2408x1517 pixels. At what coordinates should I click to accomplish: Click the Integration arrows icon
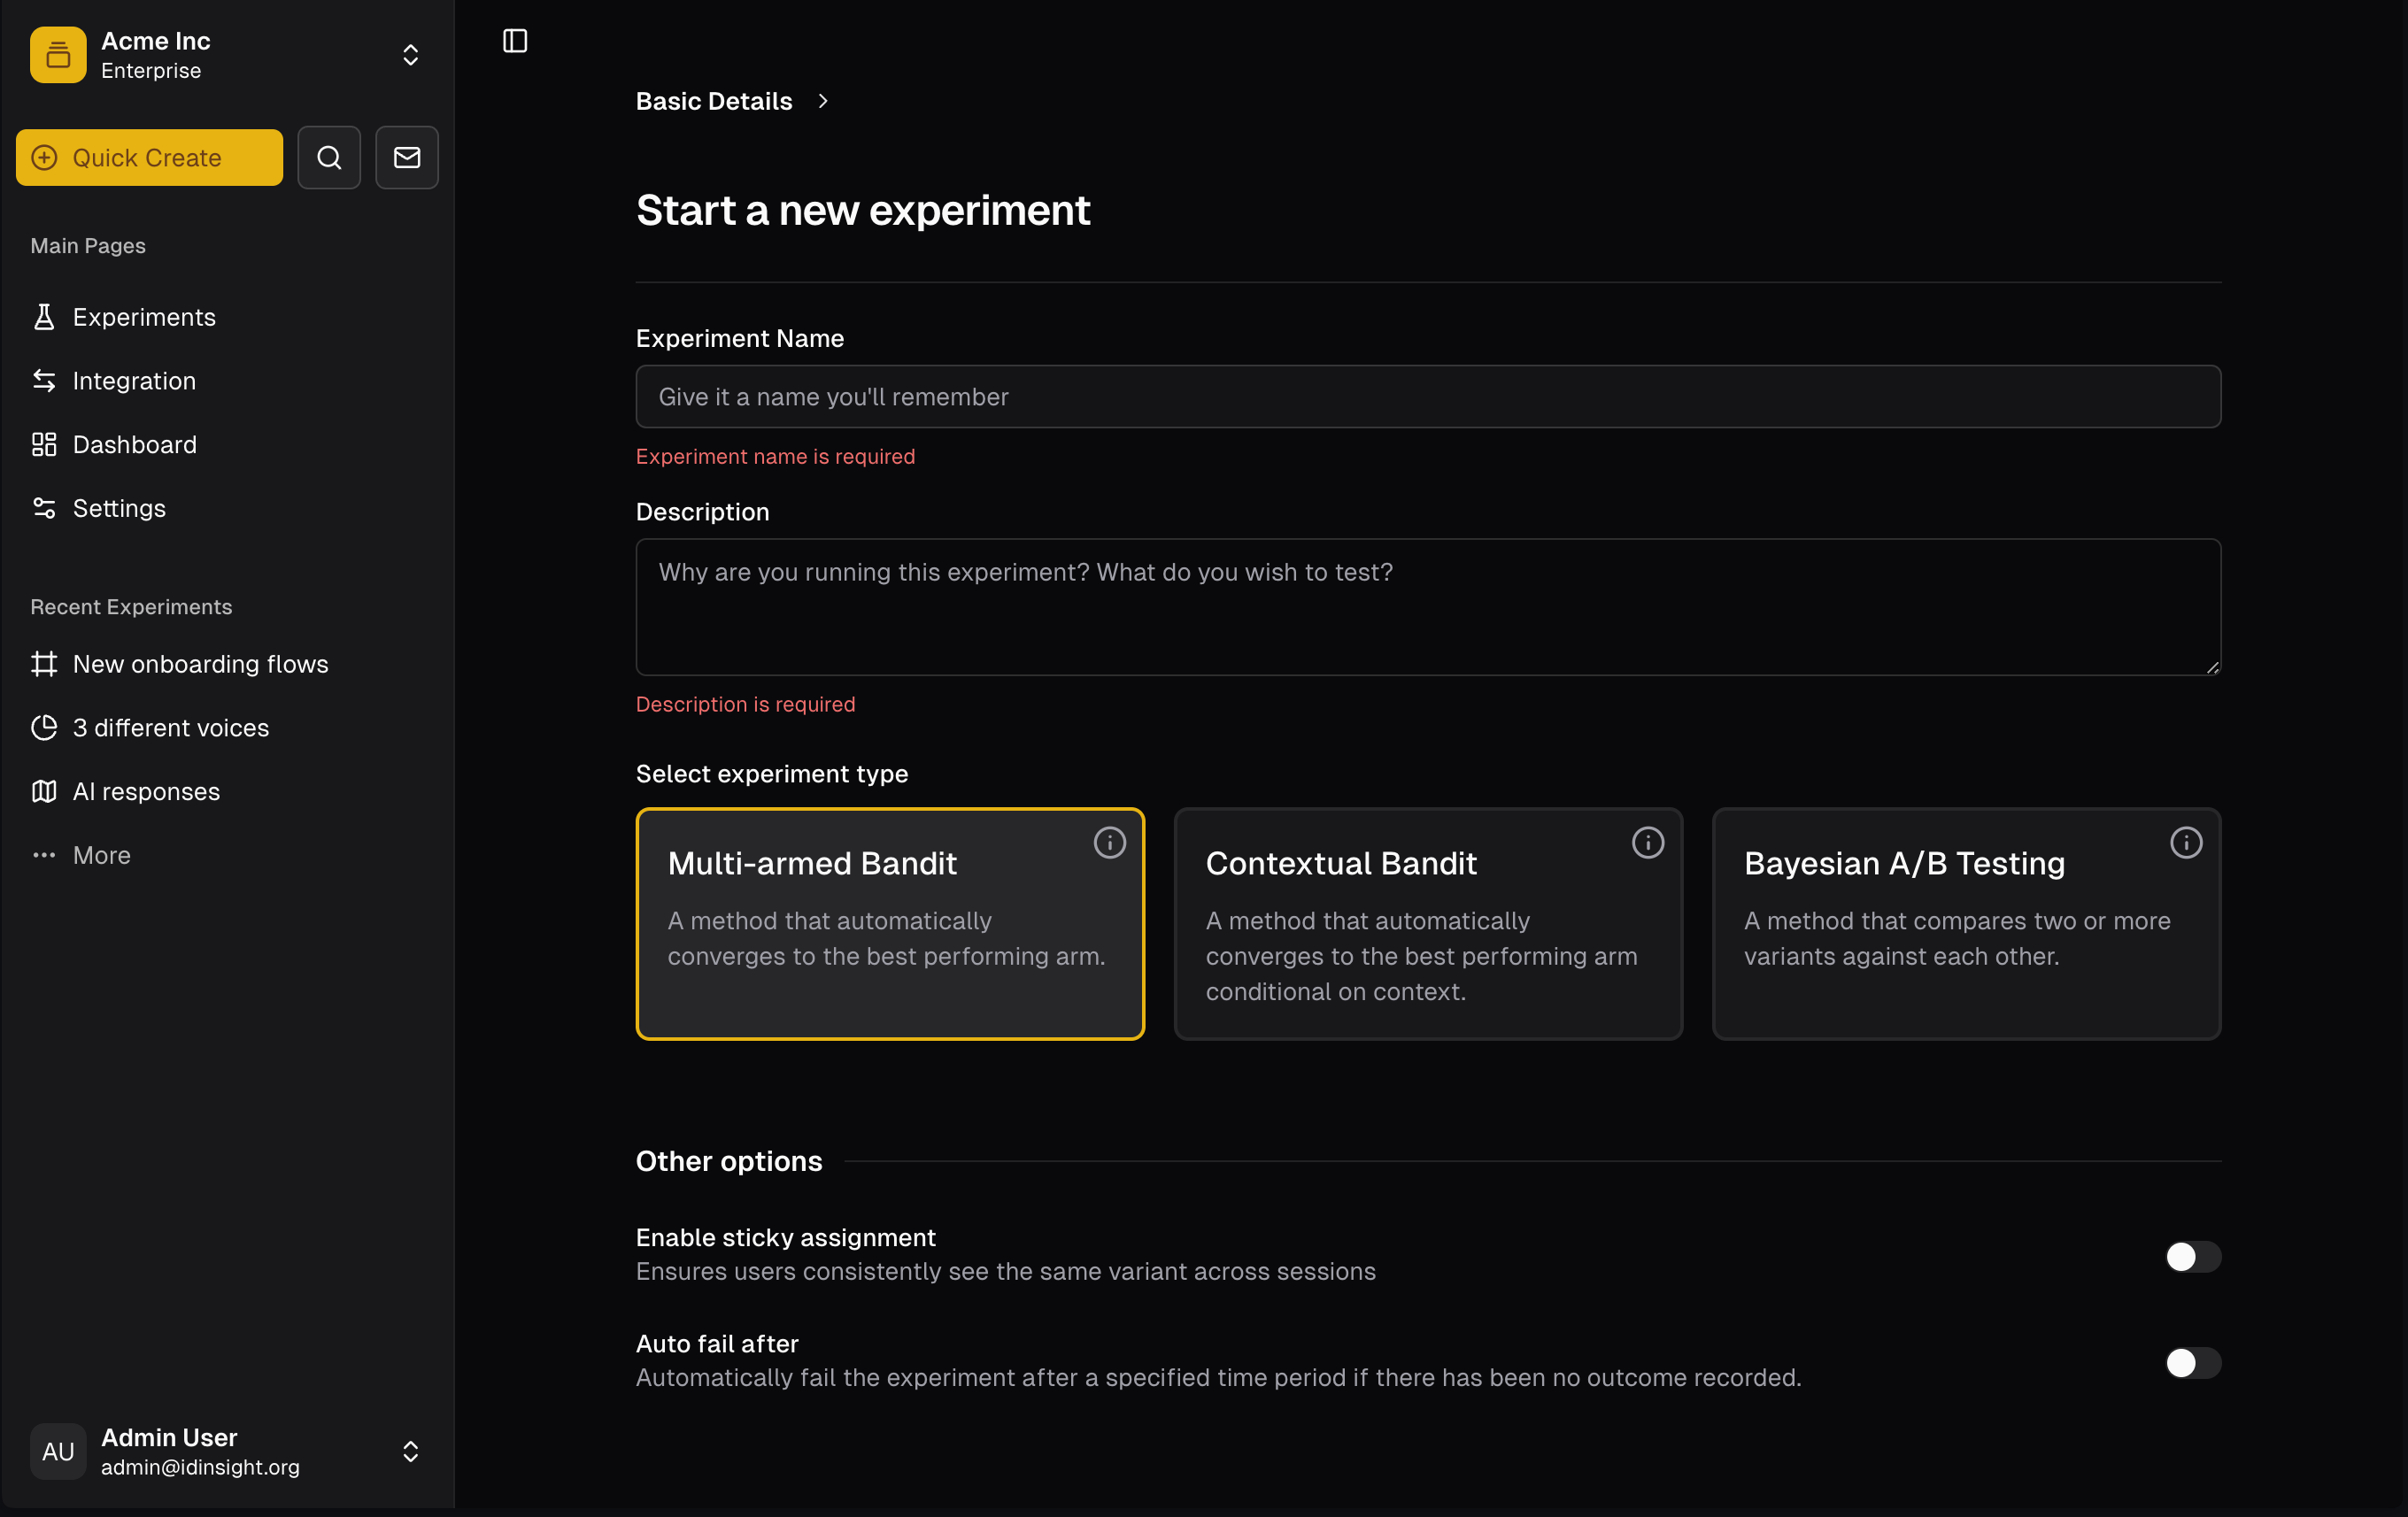pos(44,381)
